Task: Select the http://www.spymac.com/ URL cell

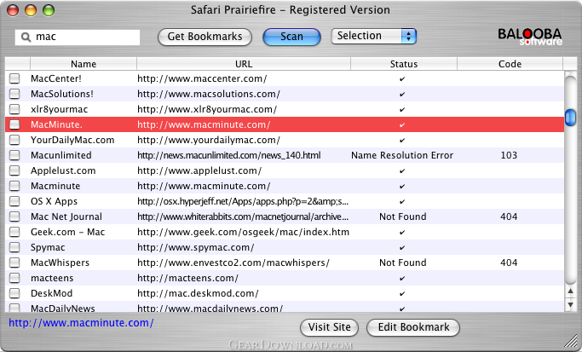Action: [x=196, y=247]
